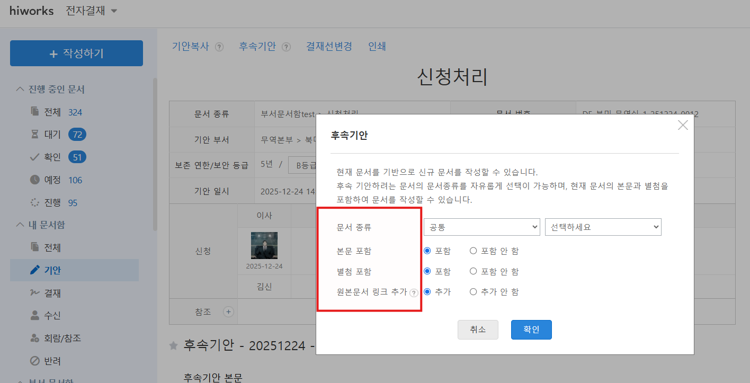
Task: Click 결재선변경 in the top toolbar
Action: click(x=329, y=46)
